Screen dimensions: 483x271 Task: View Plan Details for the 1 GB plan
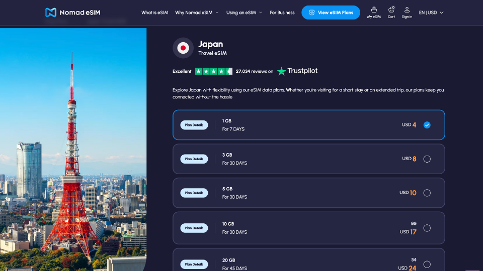point(194,125)
